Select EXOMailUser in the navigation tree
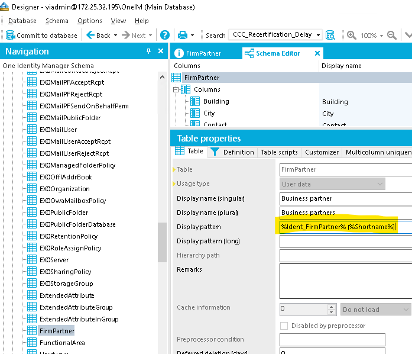Viewport: 412px width, 354px height. coord(58,130)
